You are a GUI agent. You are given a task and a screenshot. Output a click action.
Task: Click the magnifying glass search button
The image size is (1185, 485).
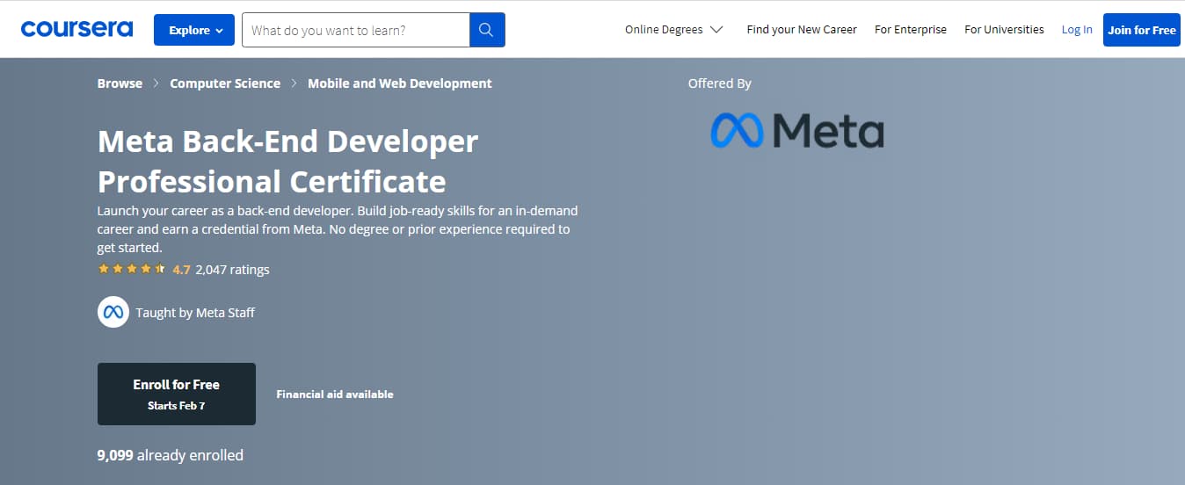[487, 30]
